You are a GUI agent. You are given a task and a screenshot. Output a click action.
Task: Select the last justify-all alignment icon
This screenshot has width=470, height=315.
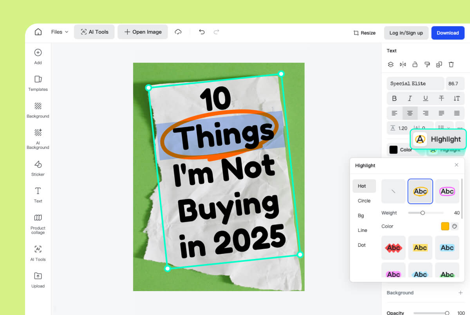pos(457,113)
